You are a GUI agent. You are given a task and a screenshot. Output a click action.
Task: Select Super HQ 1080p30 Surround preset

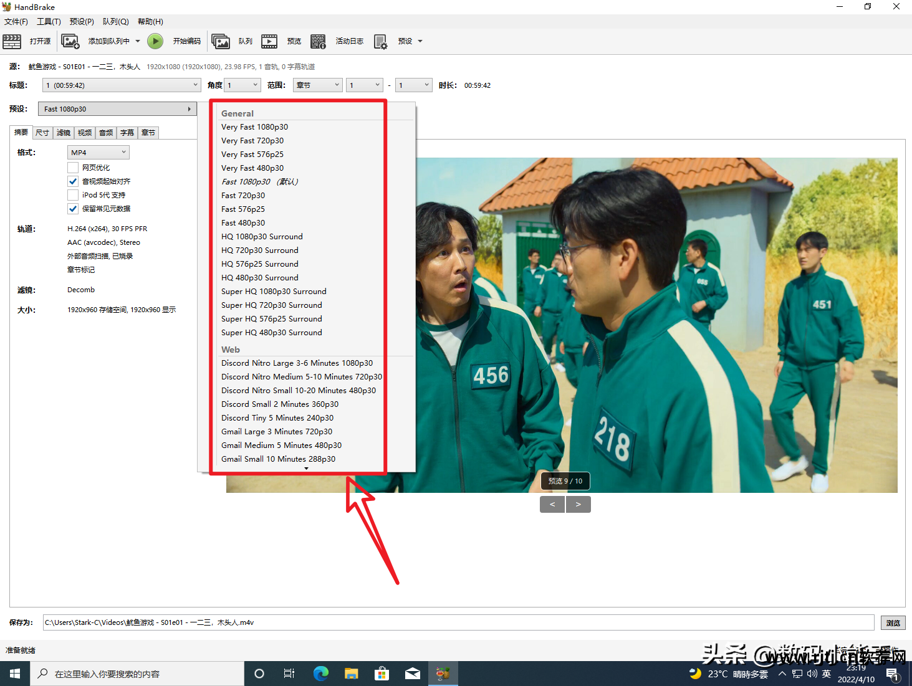coord(274,292)
